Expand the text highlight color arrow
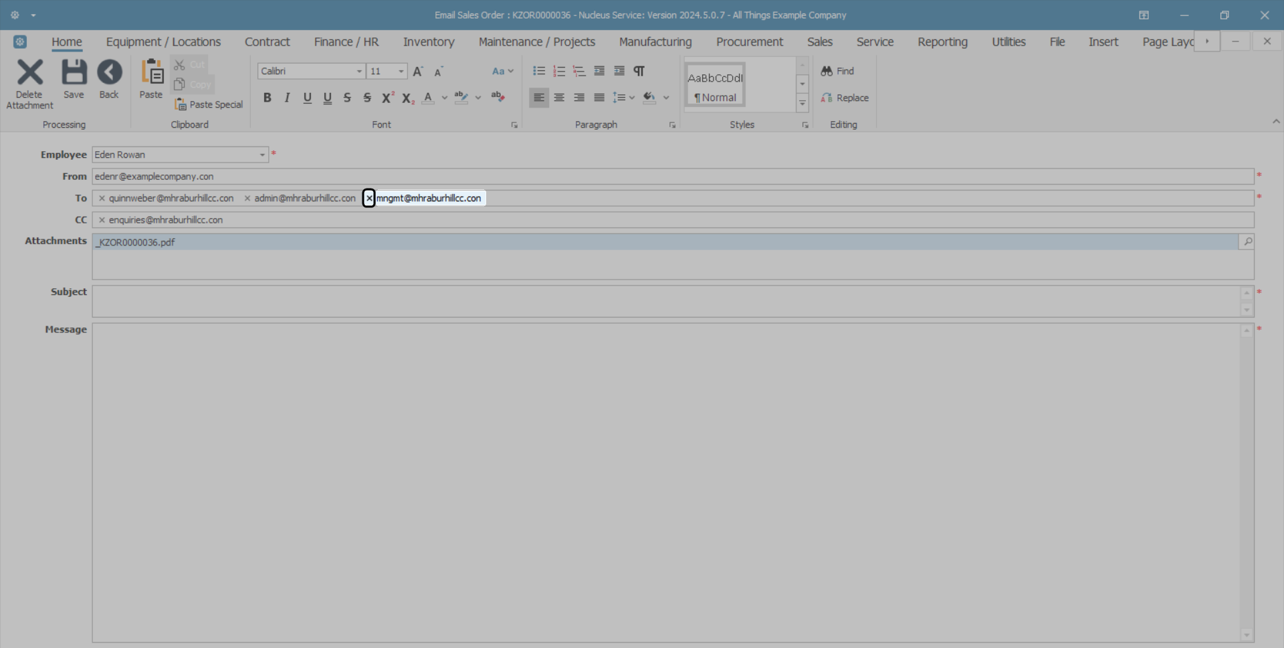Image resolution: width=1284 pixels, height=648 pixels. [x=478, y=98]
